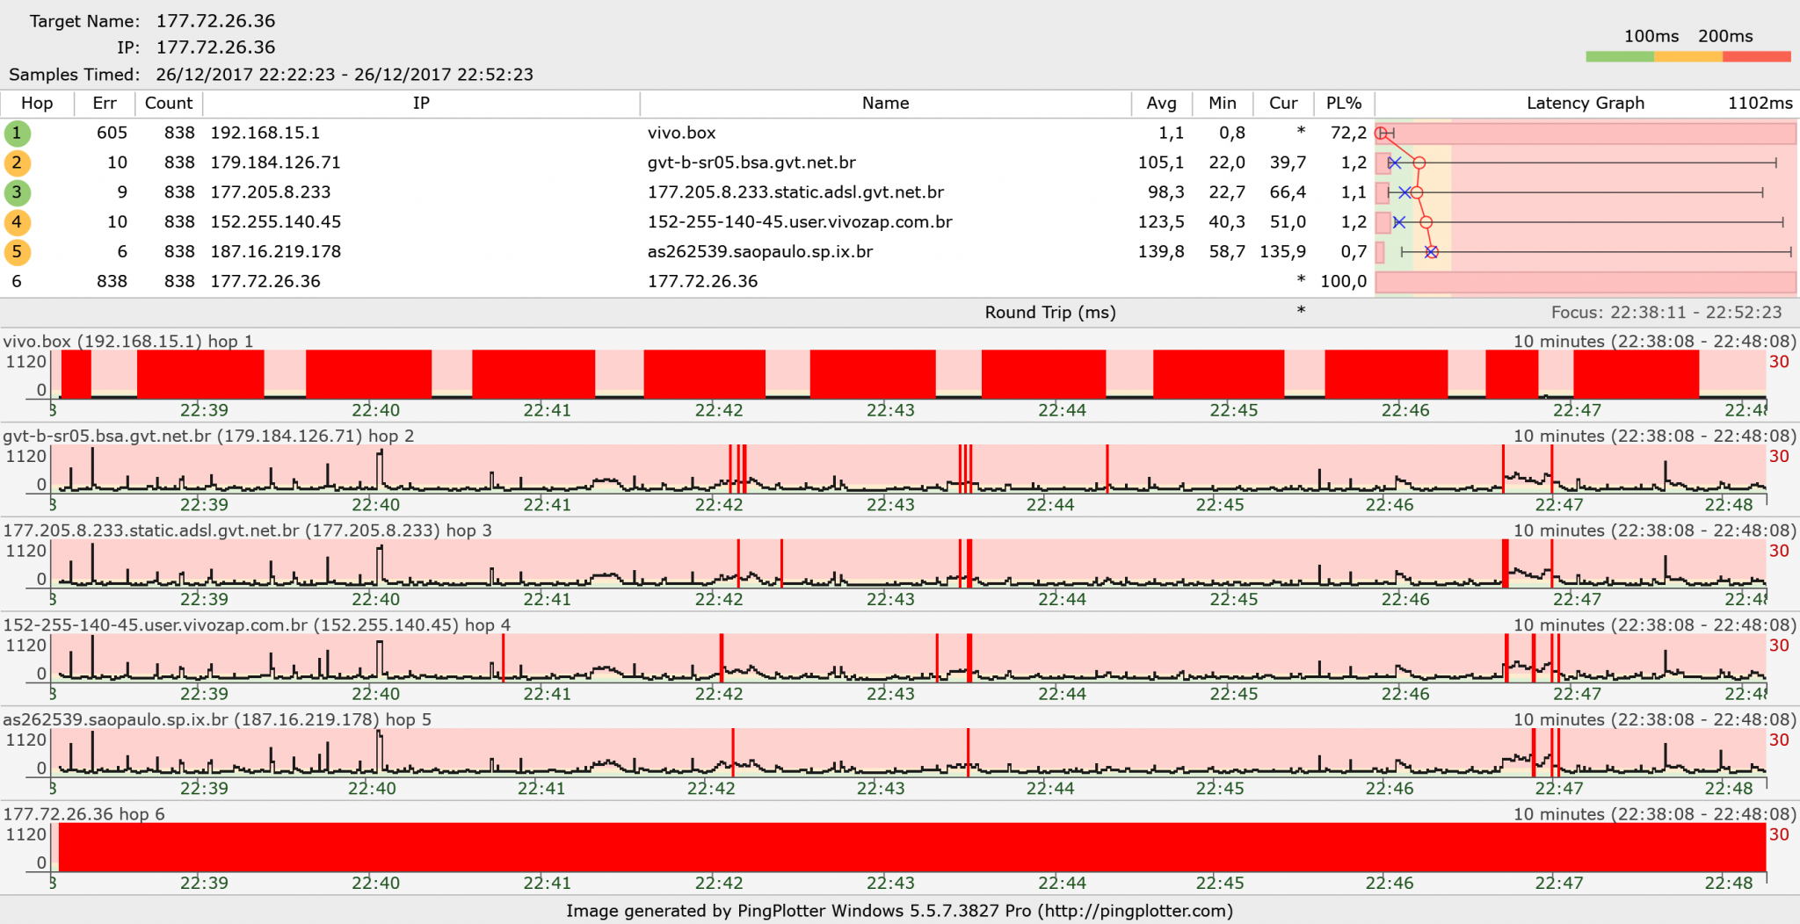Screen dimensions: 1800x924
Task: Click the 72,2 packet loss value
Action: pyautogui.click(x=1348, y=133)
